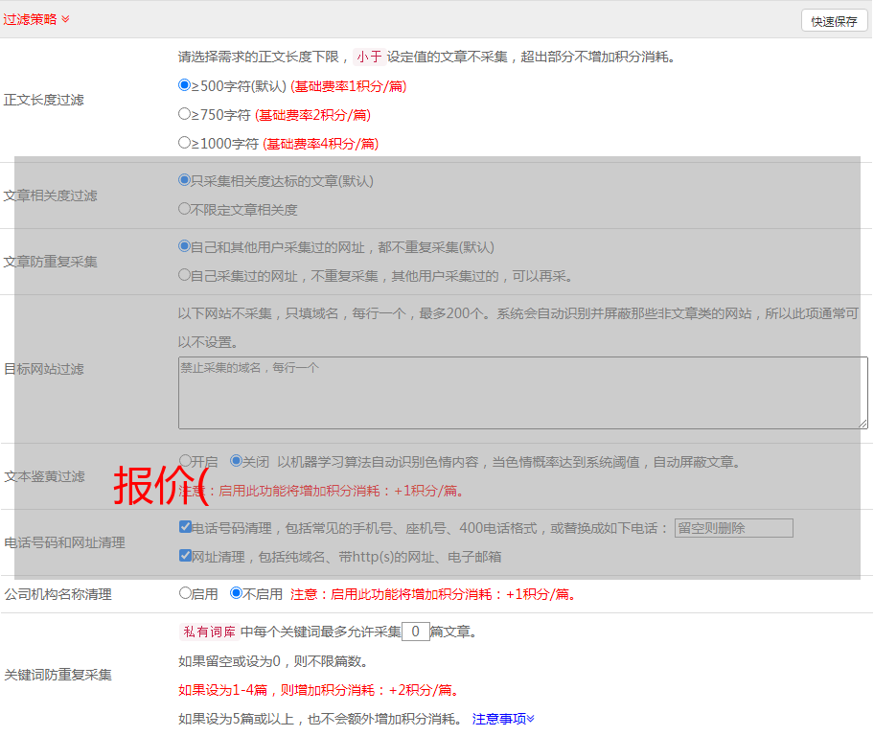Click the replacement phone number field

(733, 528)
